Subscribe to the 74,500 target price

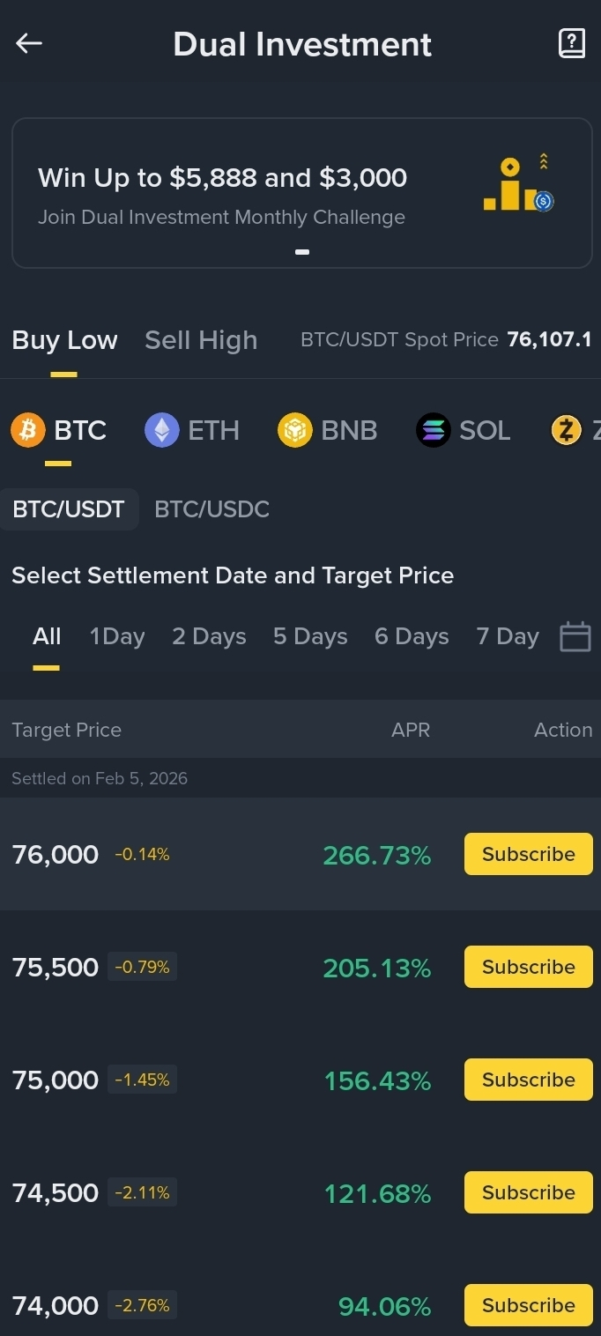(x=528, y=1192)
